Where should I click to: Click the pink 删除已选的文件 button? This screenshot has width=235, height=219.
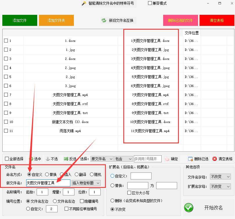coord(180,20)
